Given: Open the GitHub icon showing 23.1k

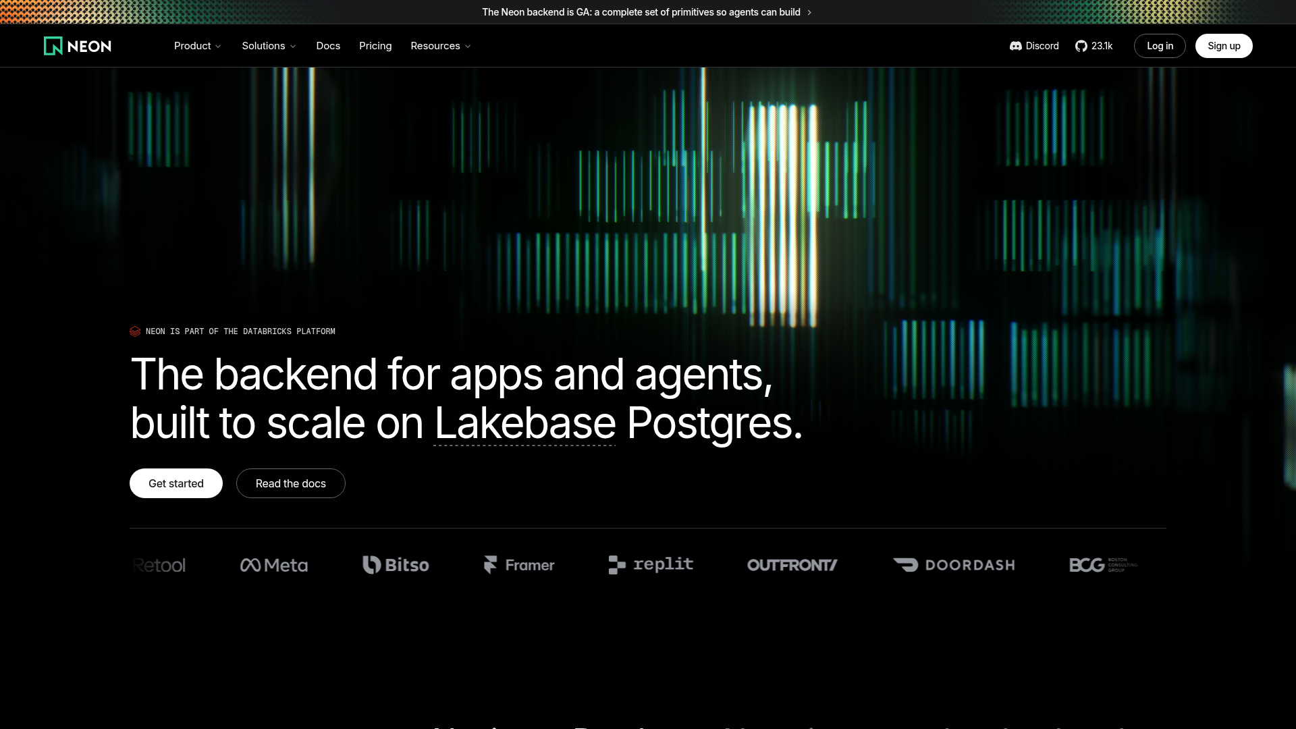Looking at the screenshot, I should (x=1081, y=46).
